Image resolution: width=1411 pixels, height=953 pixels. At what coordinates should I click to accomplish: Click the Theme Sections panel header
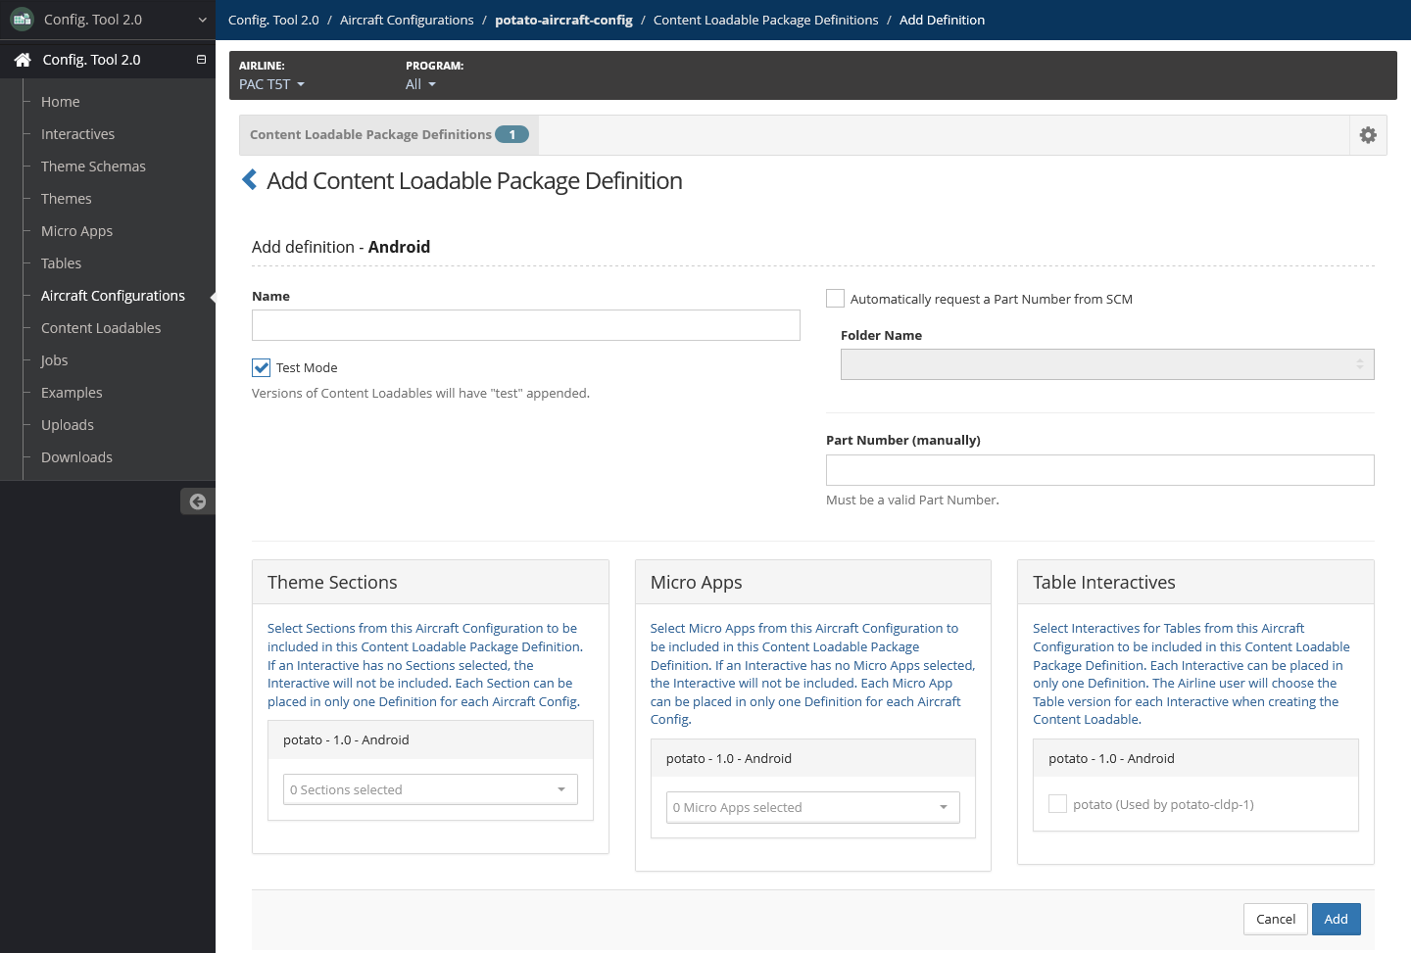[430, 582]
